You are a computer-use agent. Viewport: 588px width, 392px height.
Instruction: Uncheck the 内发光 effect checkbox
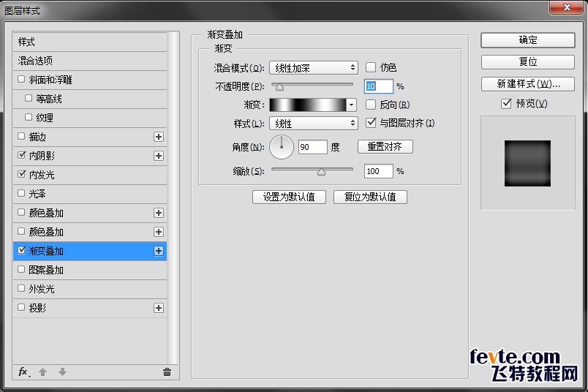pyautogui.click(x=21, y=175)
